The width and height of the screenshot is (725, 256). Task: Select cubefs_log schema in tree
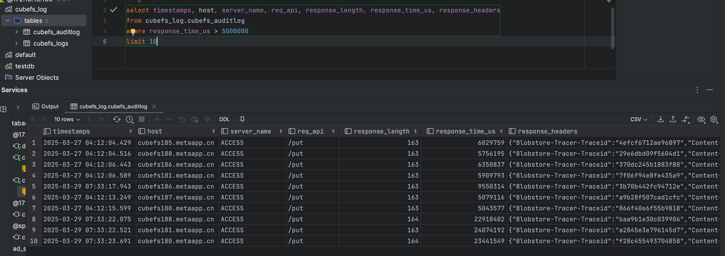[30, 9]
